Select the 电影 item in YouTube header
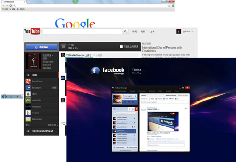 [143, 32]
